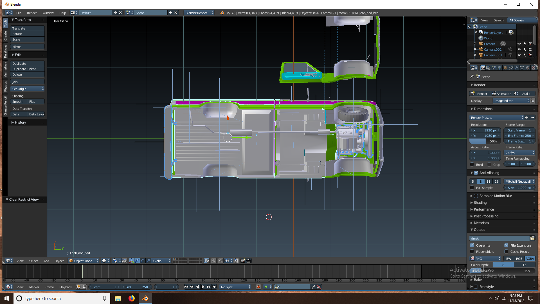Screen dimensions: 540x304
Task: Open the Object cube properties tab
Action: tap(505, 68)
